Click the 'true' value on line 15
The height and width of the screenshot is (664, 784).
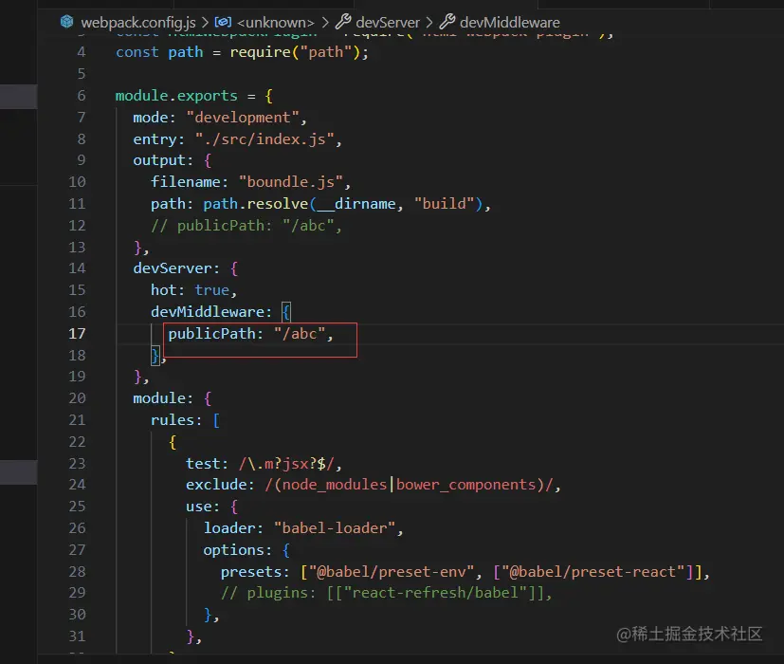point(212,290)
